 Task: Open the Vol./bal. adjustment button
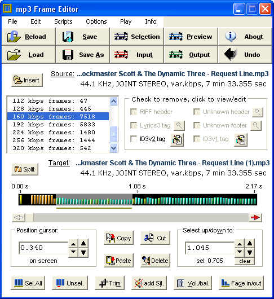[193, 283]
